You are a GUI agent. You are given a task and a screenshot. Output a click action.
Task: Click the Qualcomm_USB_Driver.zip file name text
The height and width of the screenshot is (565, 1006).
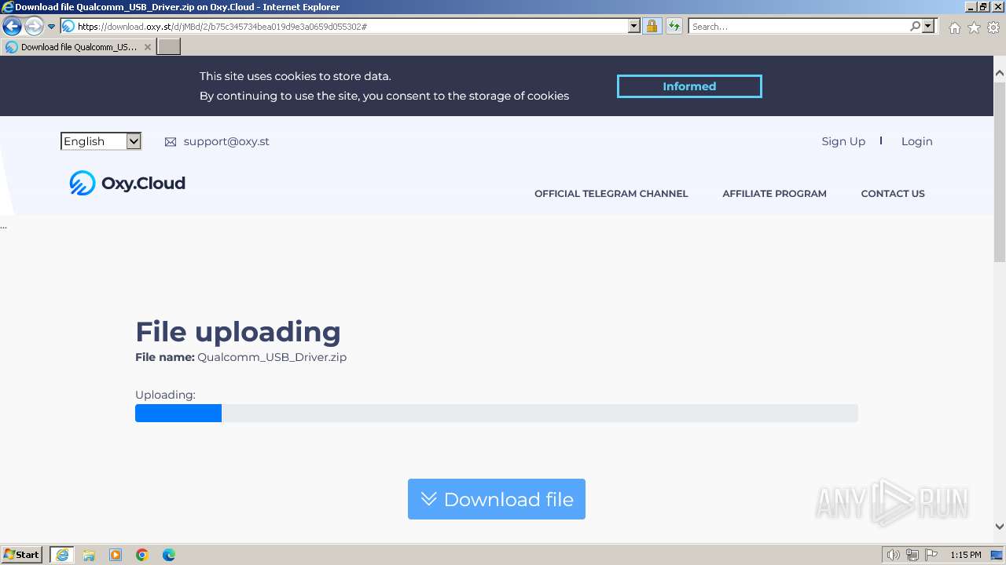point(272,357)
